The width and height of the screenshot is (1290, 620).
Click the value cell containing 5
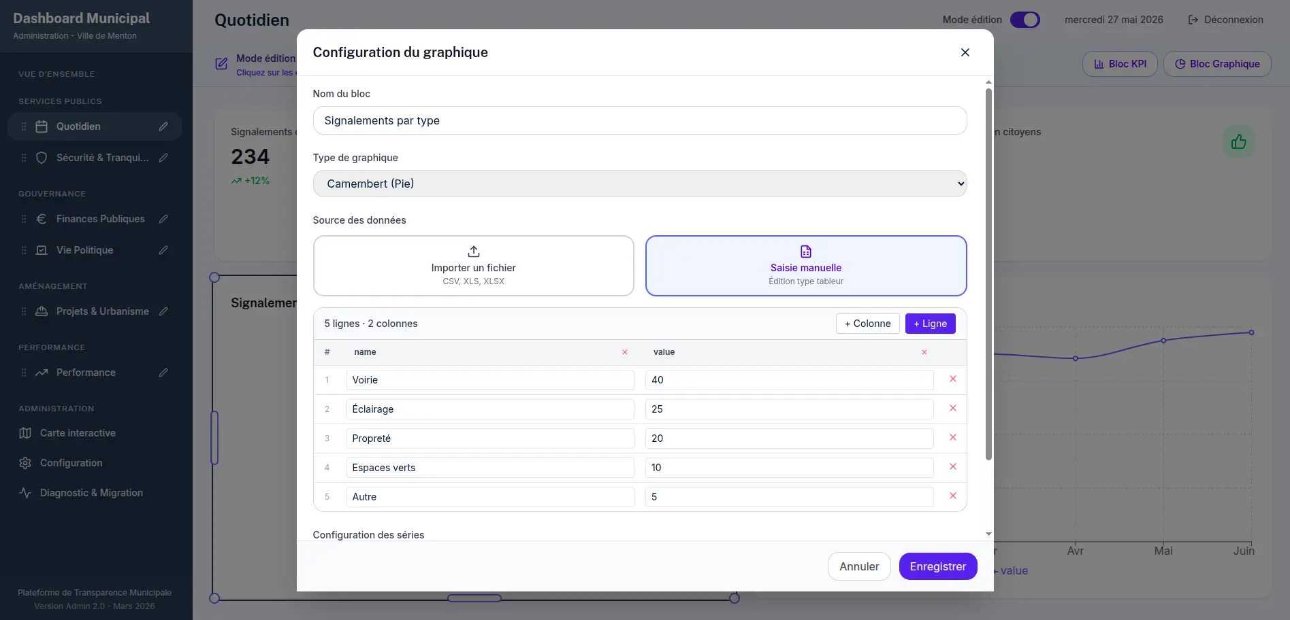[790, 497]
